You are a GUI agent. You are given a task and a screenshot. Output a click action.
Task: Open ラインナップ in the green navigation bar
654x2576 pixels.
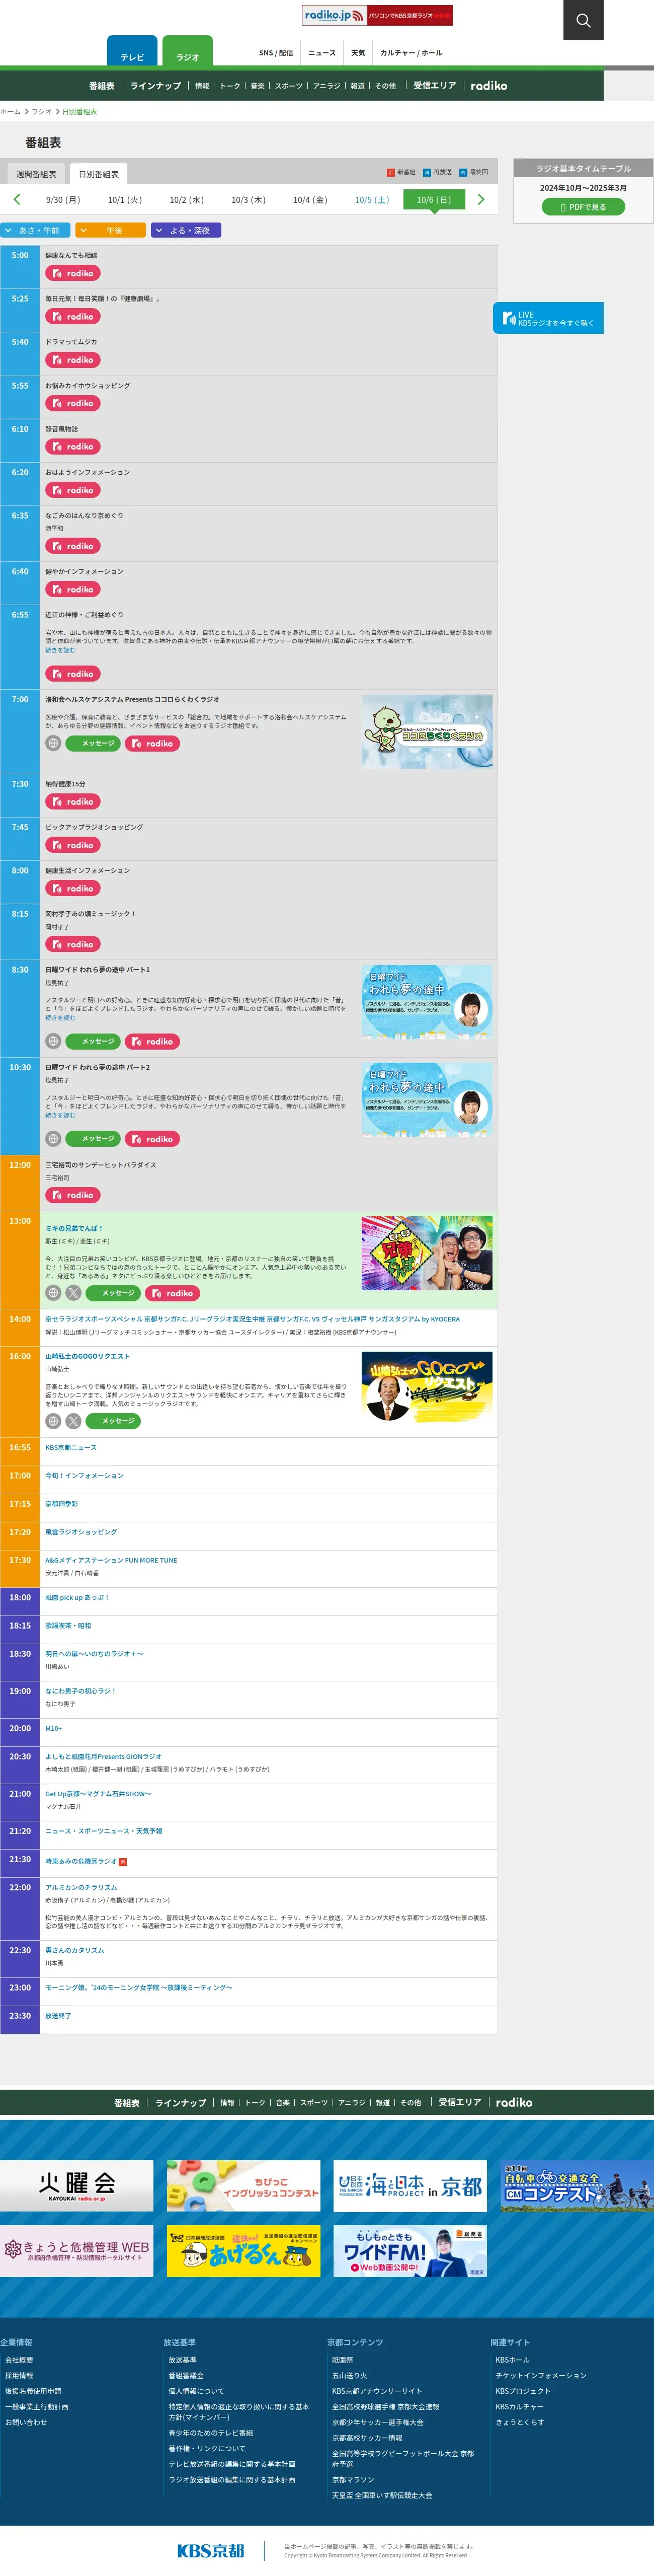pyautogui.click(x=155, y=86)
